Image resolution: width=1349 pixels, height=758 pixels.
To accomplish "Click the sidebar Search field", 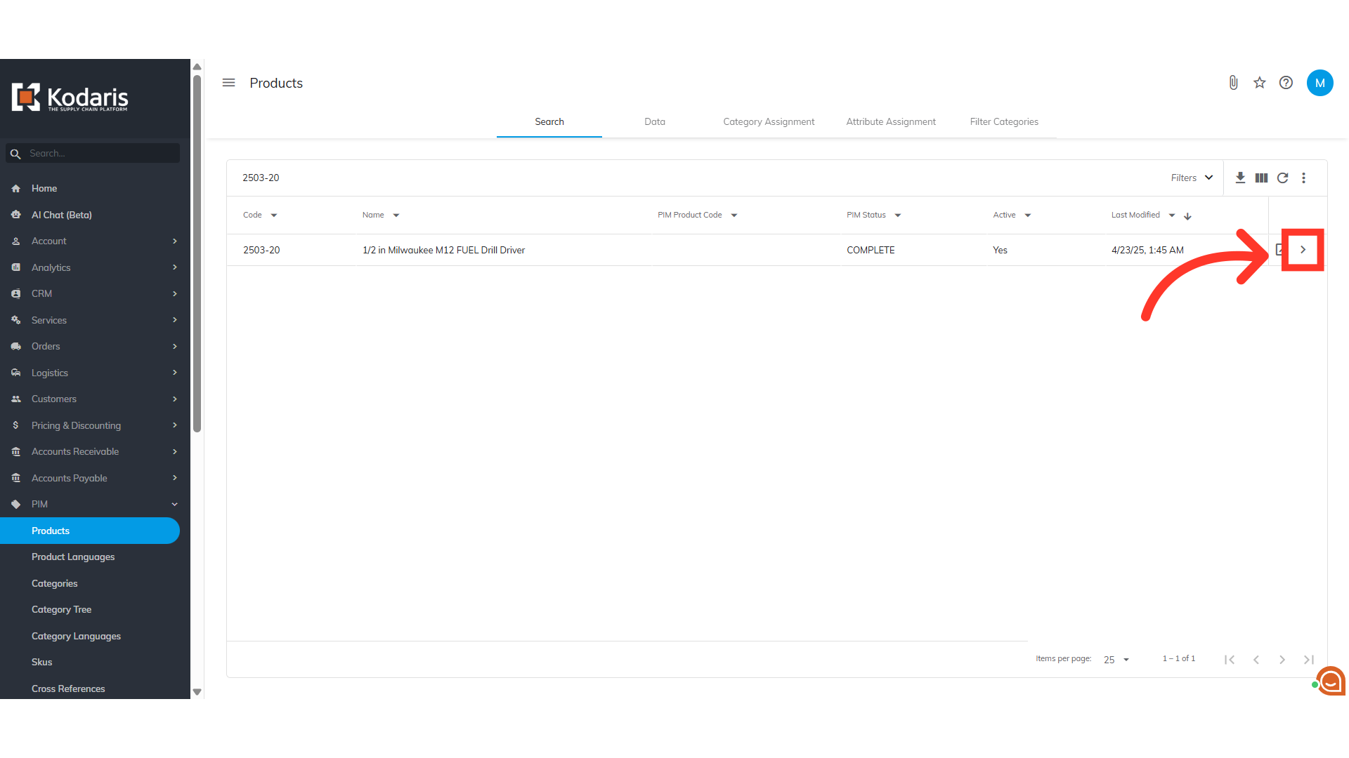I will click(x=98, y=153).
